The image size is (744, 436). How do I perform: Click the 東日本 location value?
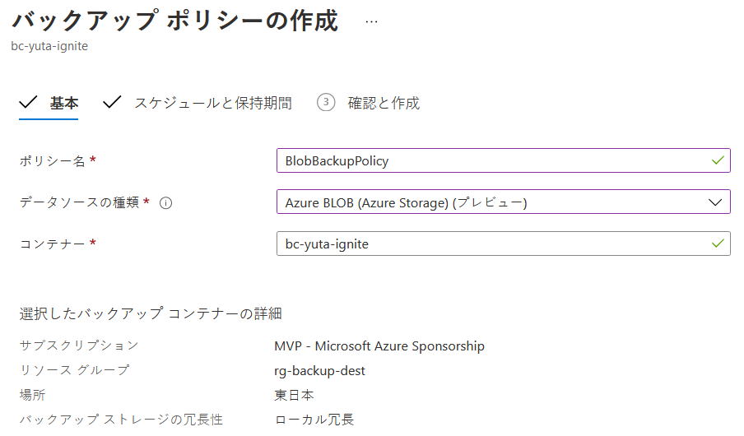[x=294, y=395]
